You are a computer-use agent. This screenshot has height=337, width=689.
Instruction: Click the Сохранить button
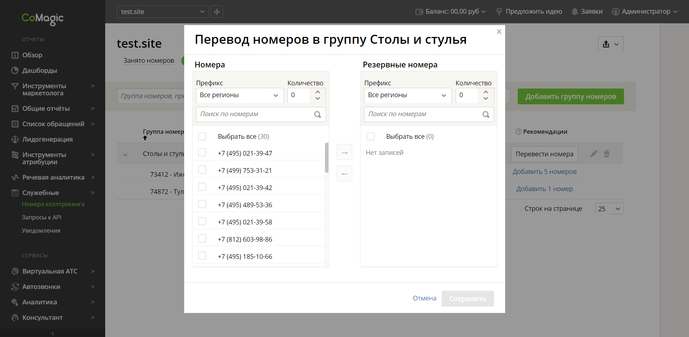[x=467, y=299]
